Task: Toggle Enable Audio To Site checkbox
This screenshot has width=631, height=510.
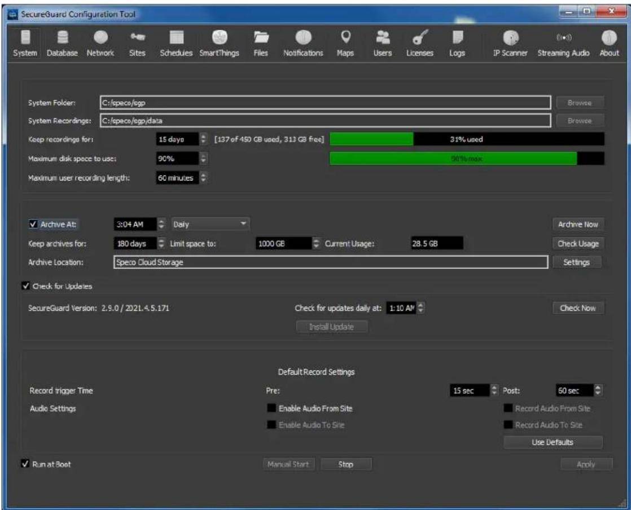Action: point(271,425)
